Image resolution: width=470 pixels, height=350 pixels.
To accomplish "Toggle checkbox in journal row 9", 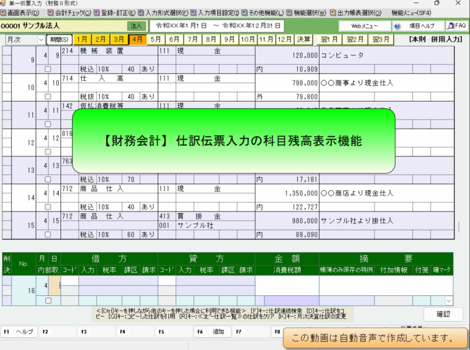I will click(48, 69).
